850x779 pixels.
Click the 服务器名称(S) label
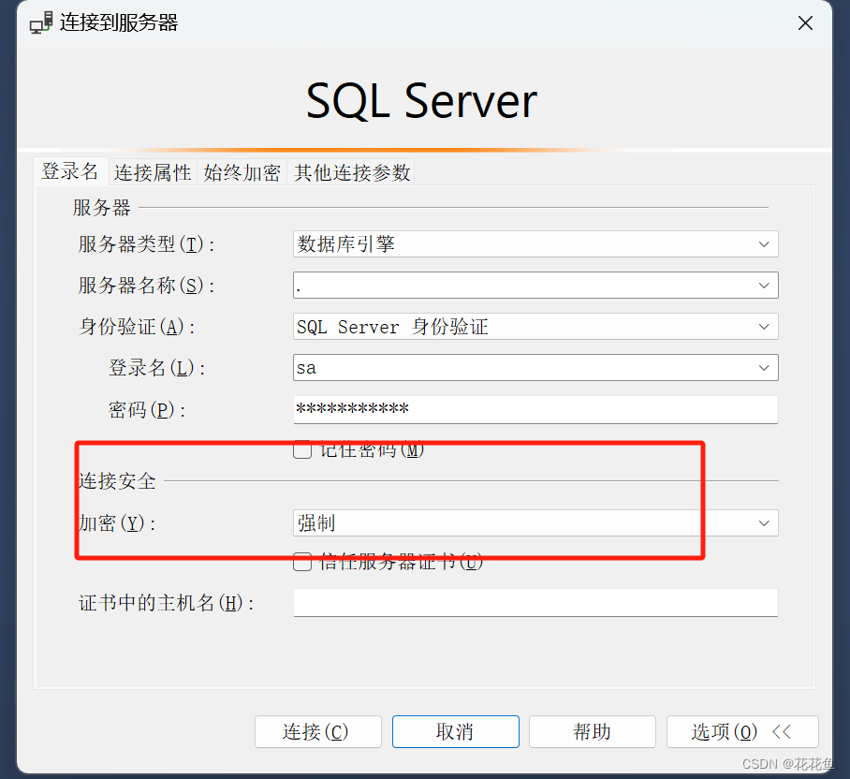tap(146, 286)
